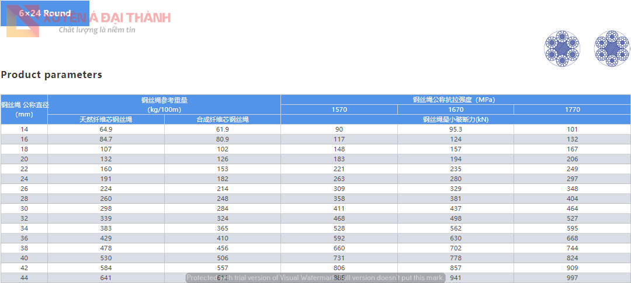The height and width of the screenshot is (283, 631).
Task: Click the 1770 strength column header
Action: pos(572,109)
